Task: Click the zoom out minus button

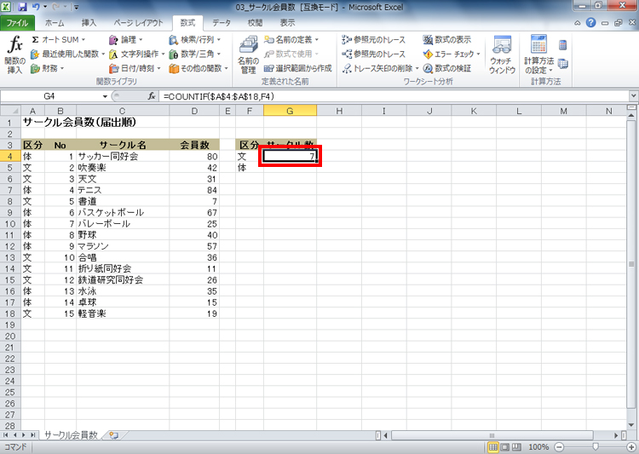Action: pyautogui.click(x=560, y=447)
